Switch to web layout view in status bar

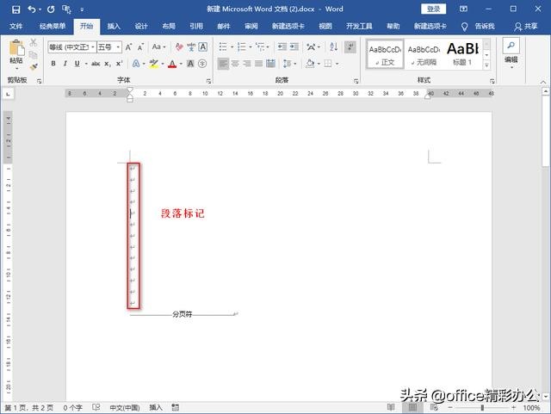[x=434, y=407]
